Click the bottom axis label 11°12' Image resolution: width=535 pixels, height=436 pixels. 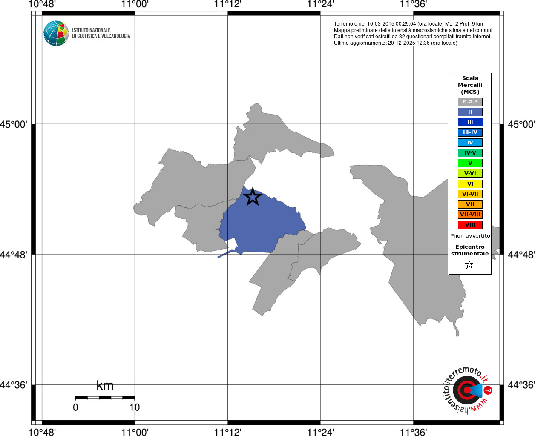pyautogui.click(x=227, y=432)
